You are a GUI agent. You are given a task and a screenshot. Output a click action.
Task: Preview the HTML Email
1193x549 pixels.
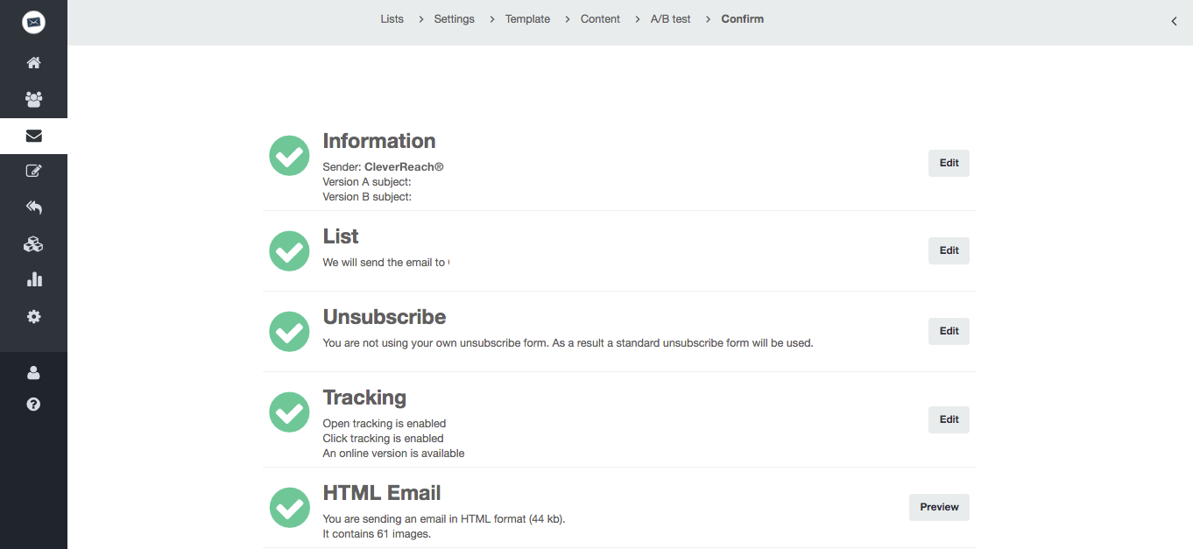939,507
